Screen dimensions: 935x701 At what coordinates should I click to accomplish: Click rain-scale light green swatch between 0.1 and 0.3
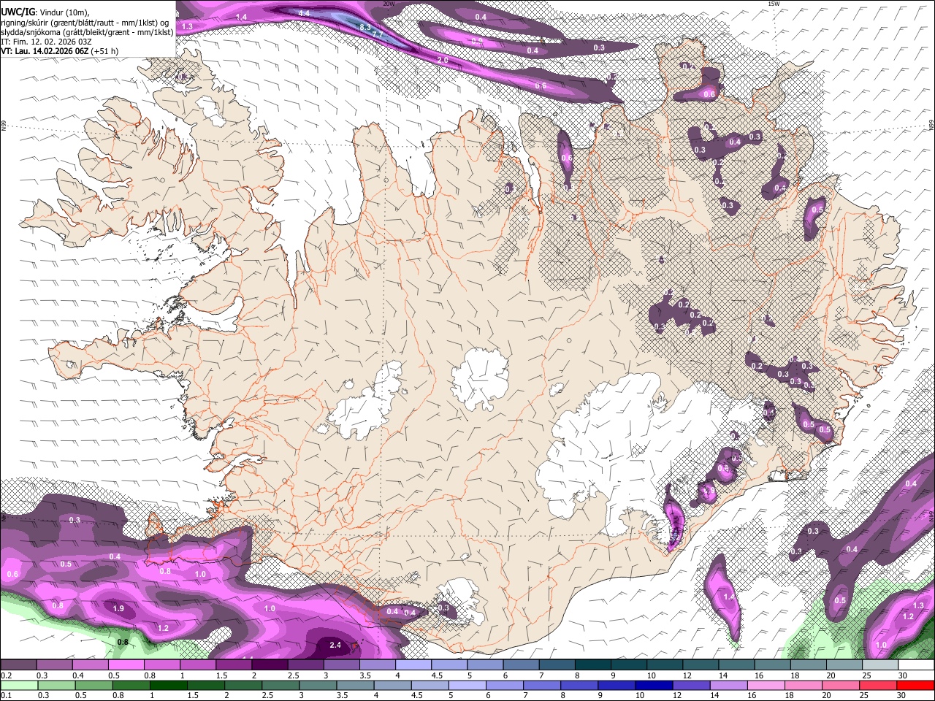(18, 685)
